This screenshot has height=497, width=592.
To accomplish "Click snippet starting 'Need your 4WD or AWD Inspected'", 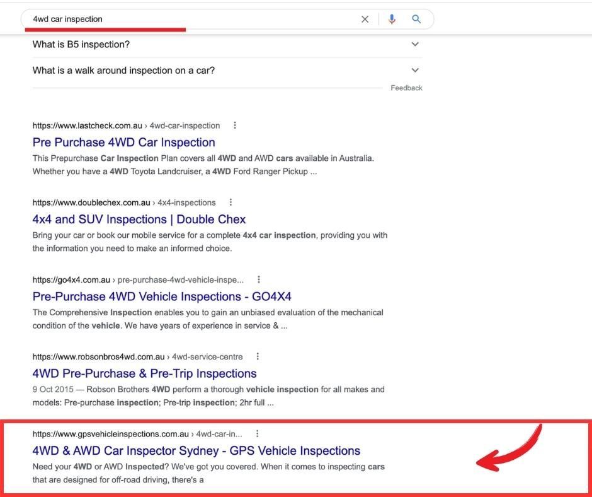I will click(x=208, y=473).
